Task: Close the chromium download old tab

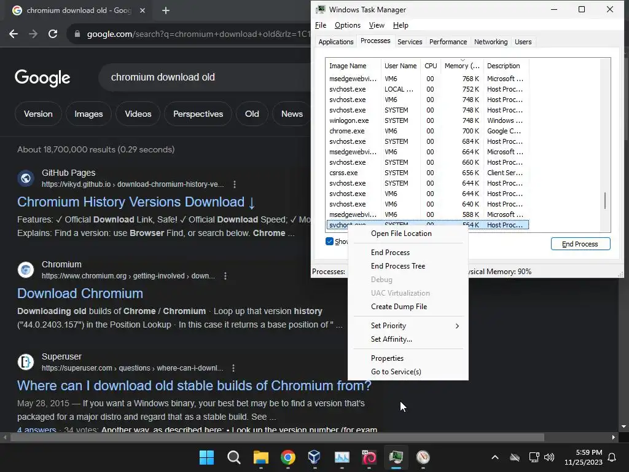Action: pyautogui.click(x=143, y=10)
